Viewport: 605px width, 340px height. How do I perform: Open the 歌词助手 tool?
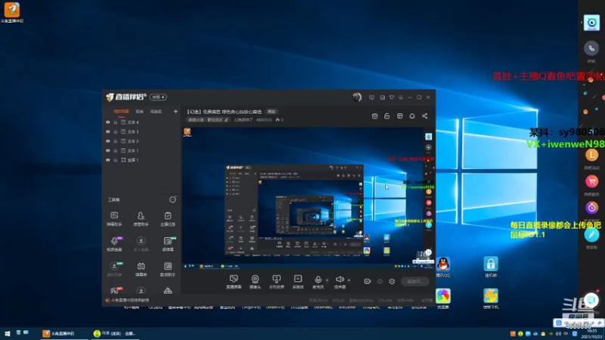point(167,269)
